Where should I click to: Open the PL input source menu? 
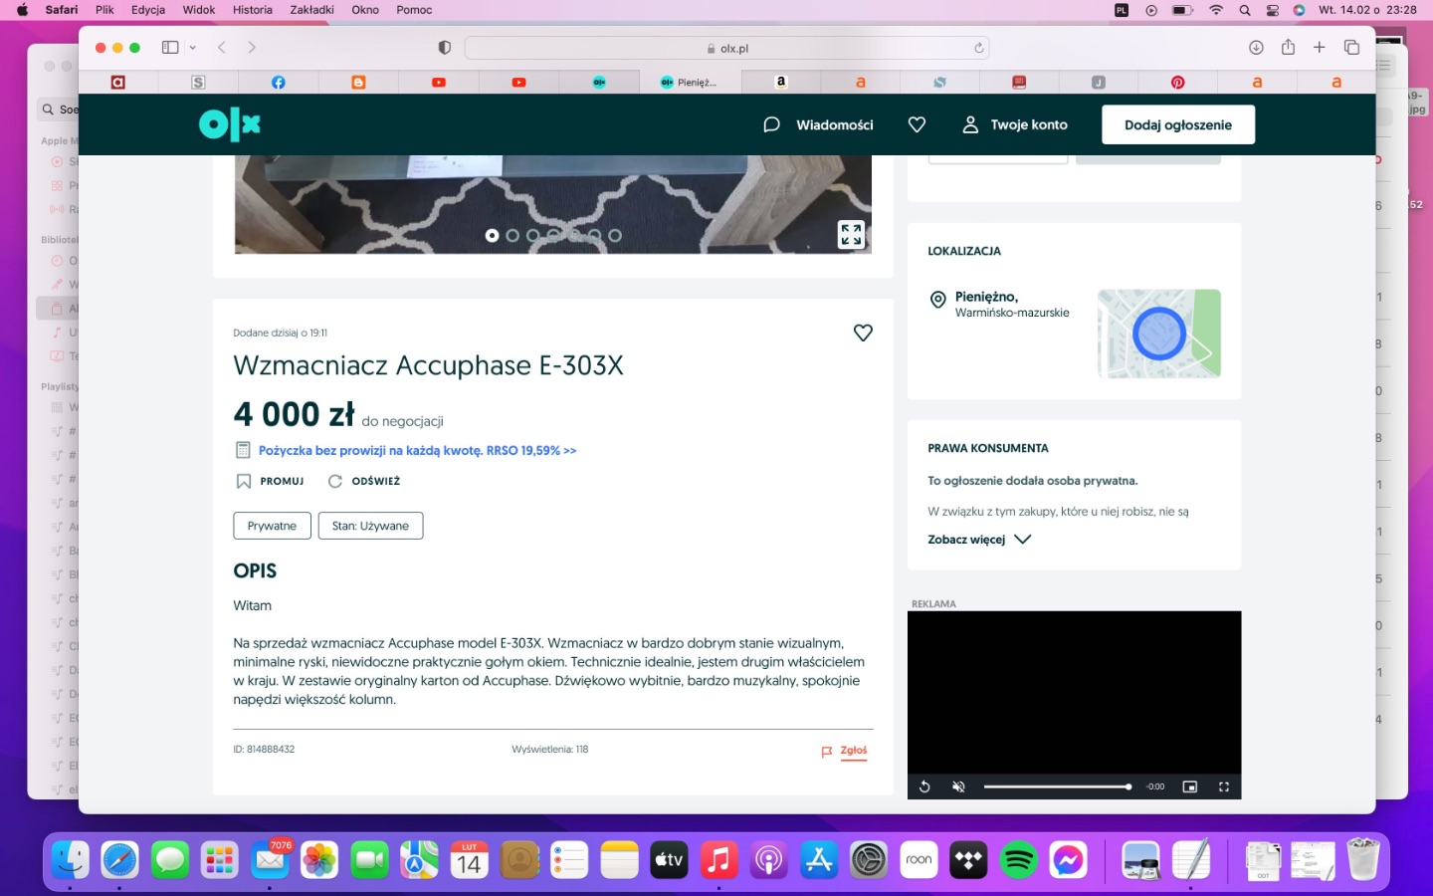coord(1122,10)
